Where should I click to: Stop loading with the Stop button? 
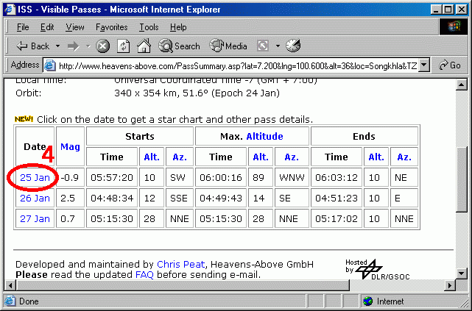click(x=102, y=46)
